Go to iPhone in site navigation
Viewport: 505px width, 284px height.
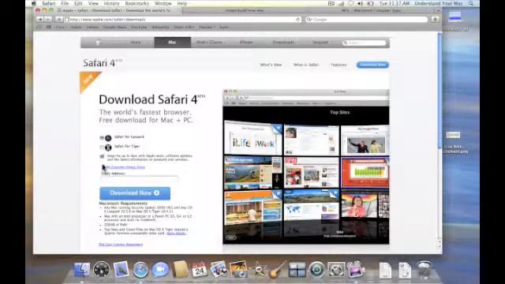pyautogui.click(x=245, y=42)
